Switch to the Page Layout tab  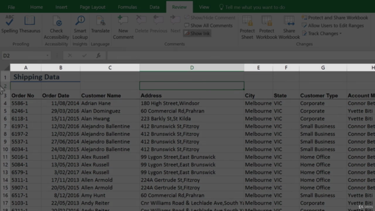click(93, 7)
